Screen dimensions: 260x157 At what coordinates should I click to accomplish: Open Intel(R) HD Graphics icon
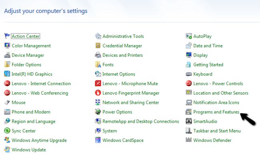tap(7, 74)
